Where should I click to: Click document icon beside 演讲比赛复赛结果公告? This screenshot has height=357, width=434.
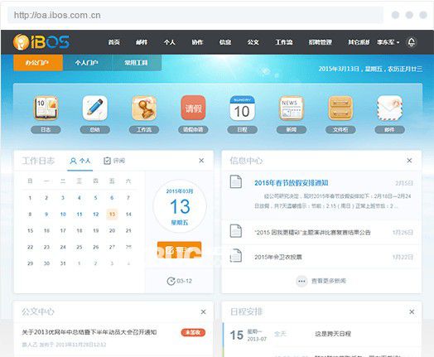click(236, 231)
